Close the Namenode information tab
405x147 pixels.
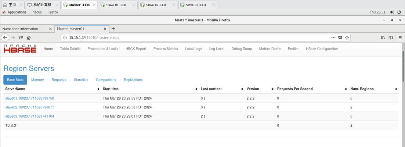coord(50,29)
